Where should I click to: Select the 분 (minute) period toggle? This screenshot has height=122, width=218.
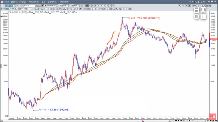click(96, 6)
